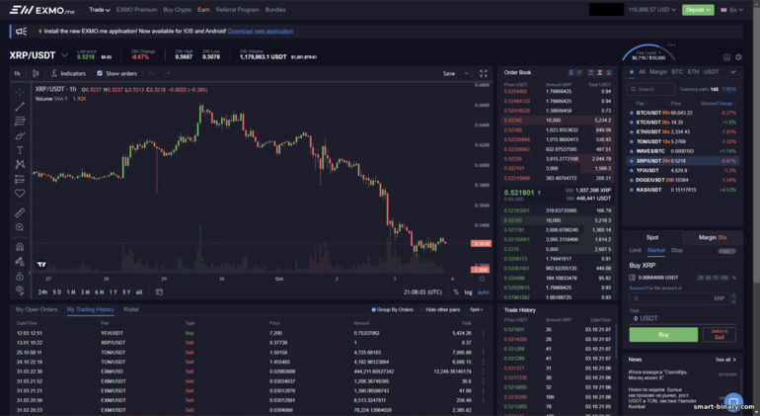The width and height of the screenshot is (760, 416).
Task: Open the Trade dropdown menu
Action: (100, 10)
